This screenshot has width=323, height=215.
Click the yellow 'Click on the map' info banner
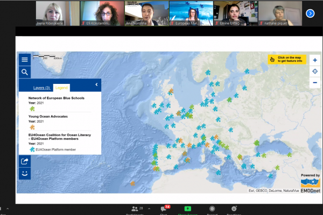[x=287, y=60]
